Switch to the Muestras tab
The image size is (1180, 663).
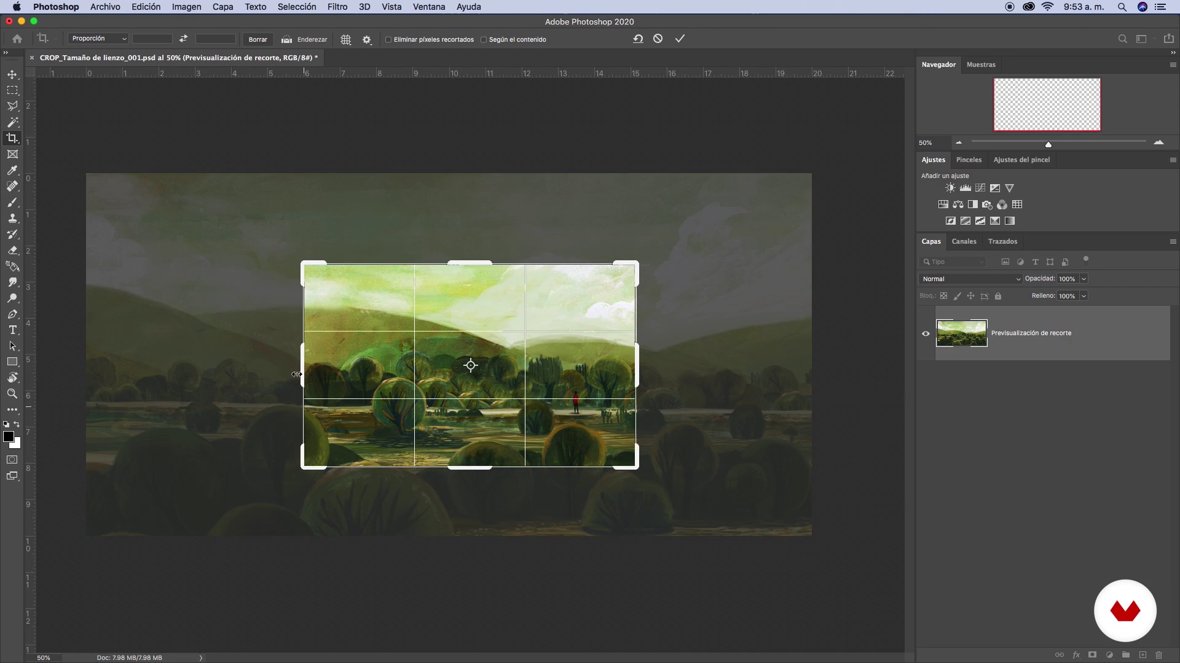click(981, 64)
